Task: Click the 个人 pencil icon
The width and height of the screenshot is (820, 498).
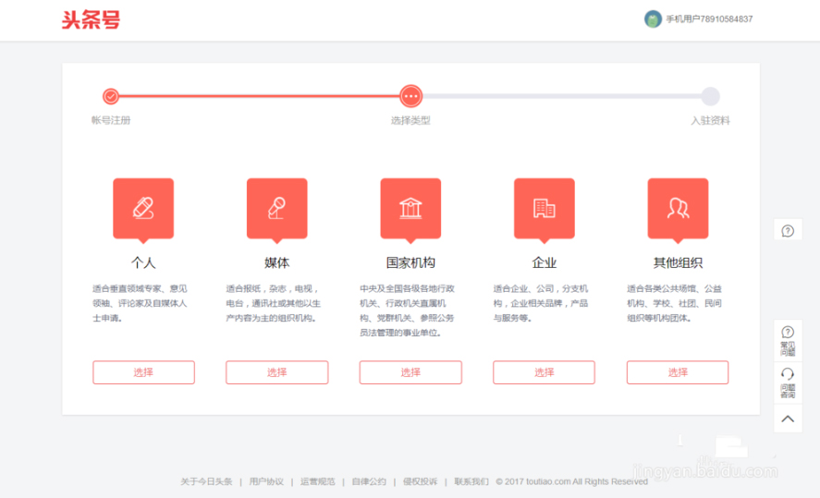Action: pyautogui.click(x=143, y=207)
